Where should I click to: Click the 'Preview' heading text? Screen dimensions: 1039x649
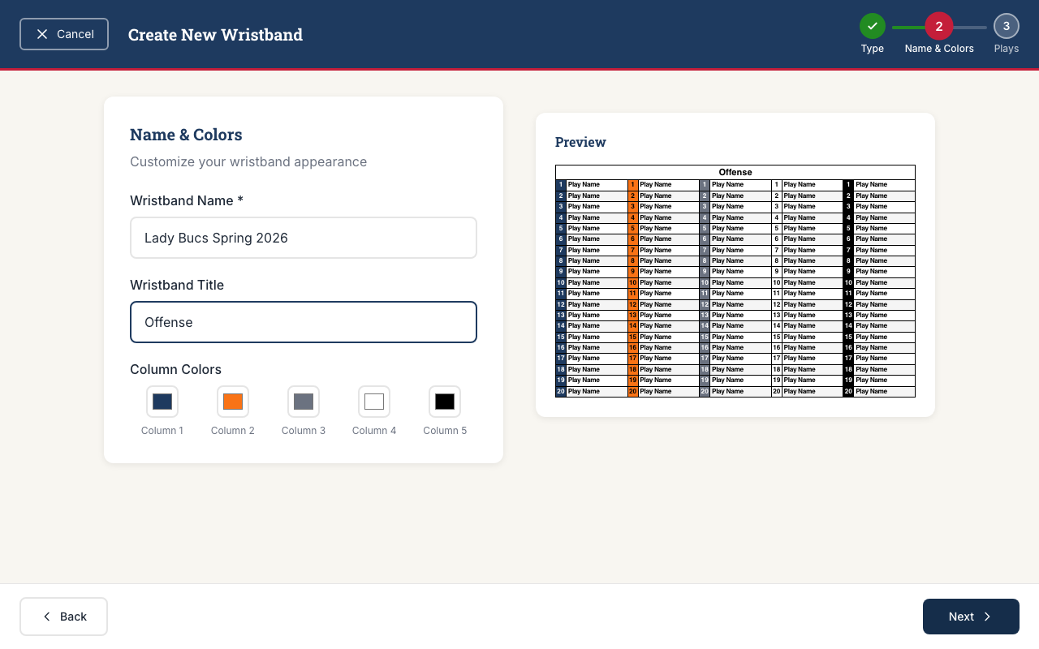(x=580, y=142)
